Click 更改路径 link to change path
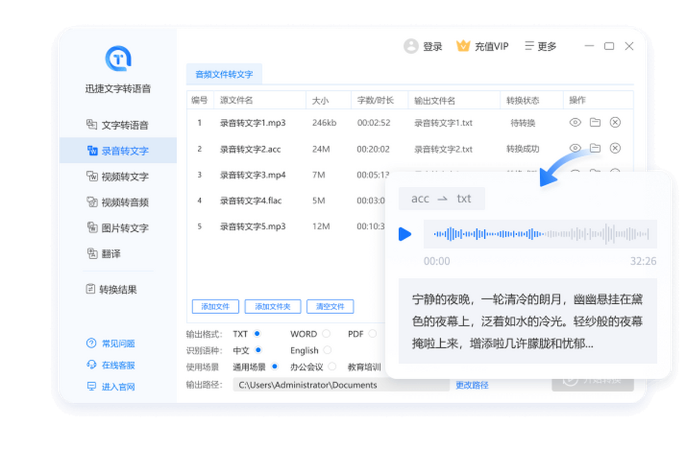Image resolution: width=686 pixels, height=450 pixels. pos(472,385)
